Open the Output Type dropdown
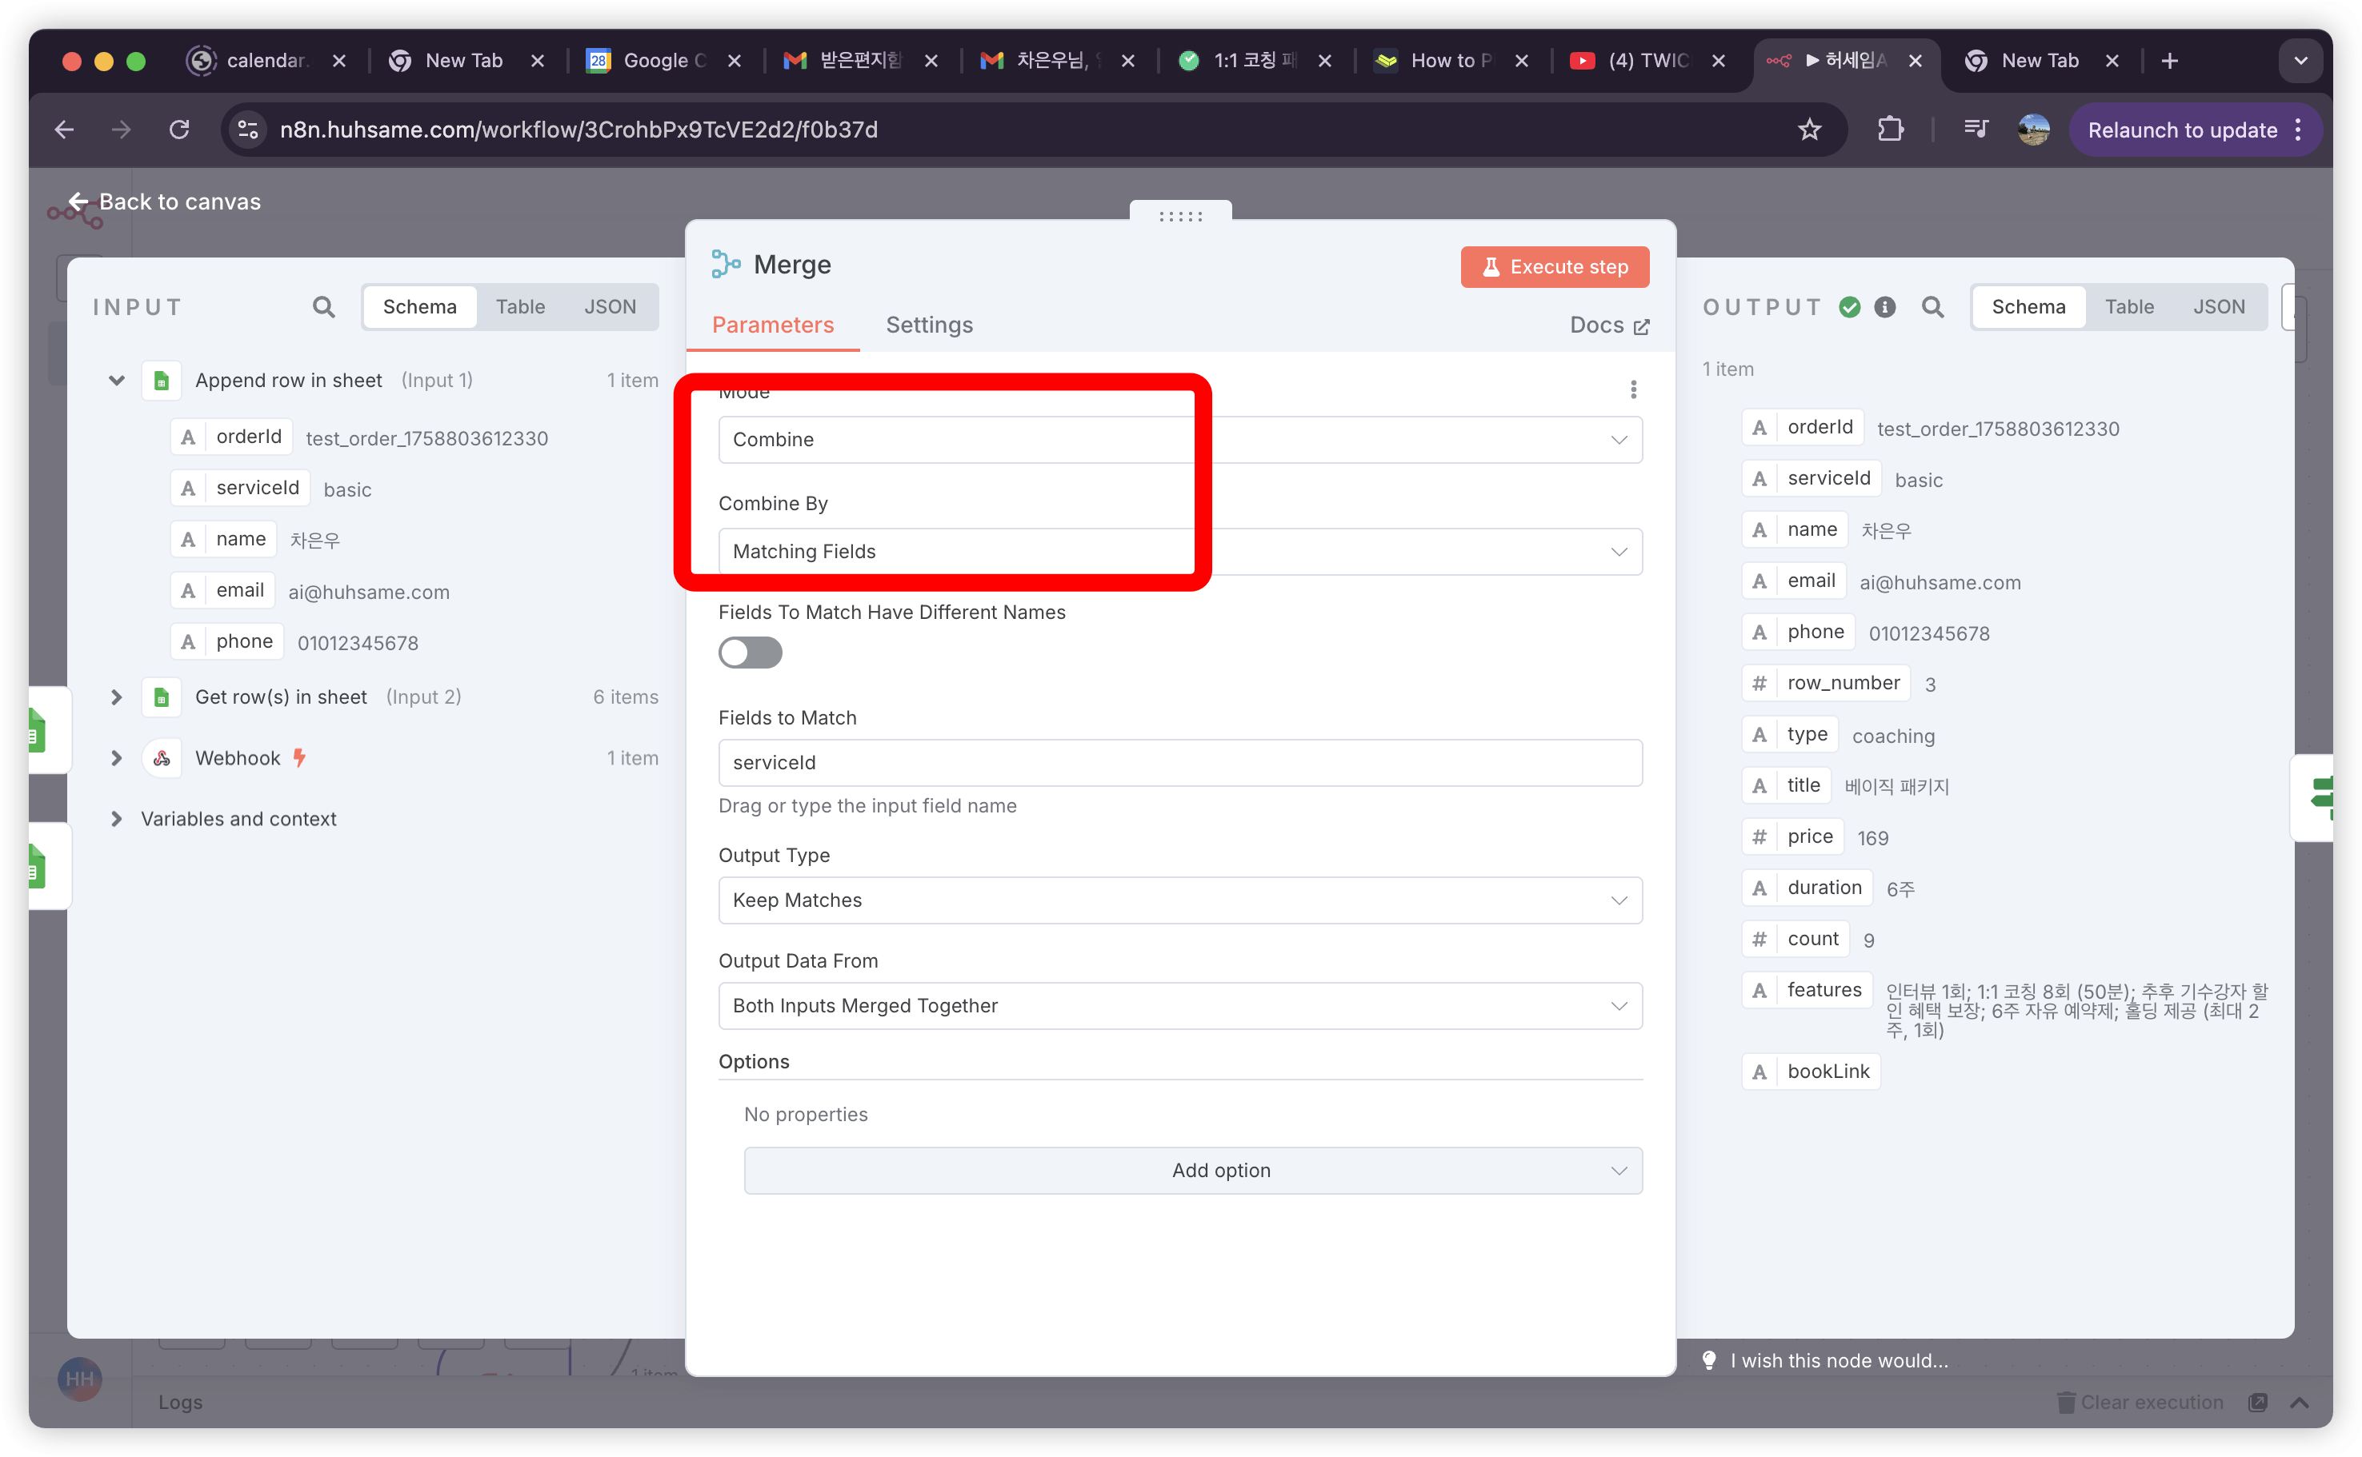 pos(1180,900)
